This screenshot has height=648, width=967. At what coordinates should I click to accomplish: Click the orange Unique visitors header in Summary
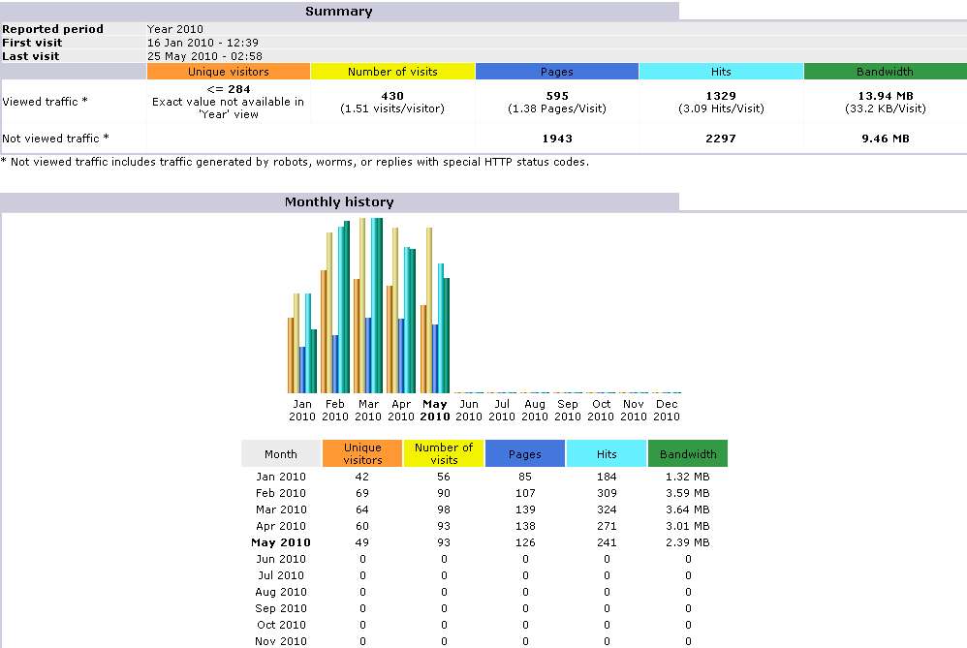(x=228, y=72)
